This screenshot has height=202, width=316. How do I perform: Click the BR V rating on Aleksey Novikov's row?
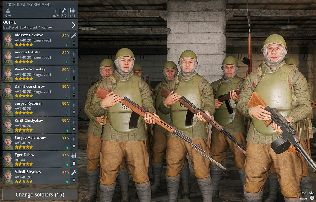[x=65, y=35]
